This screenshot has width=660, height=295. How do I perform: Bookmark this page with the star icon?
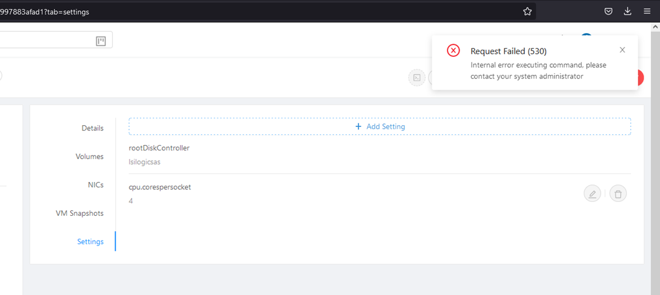527,11
